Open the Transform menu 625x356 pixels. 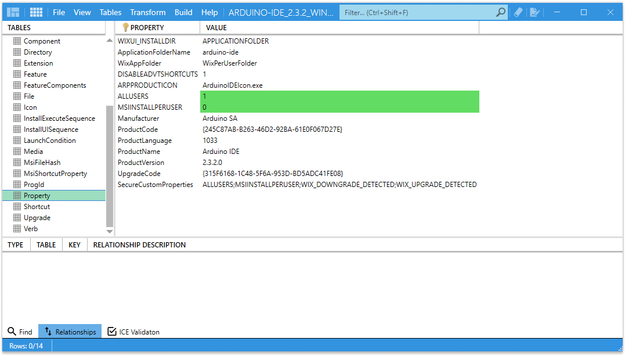pos(148,12)
